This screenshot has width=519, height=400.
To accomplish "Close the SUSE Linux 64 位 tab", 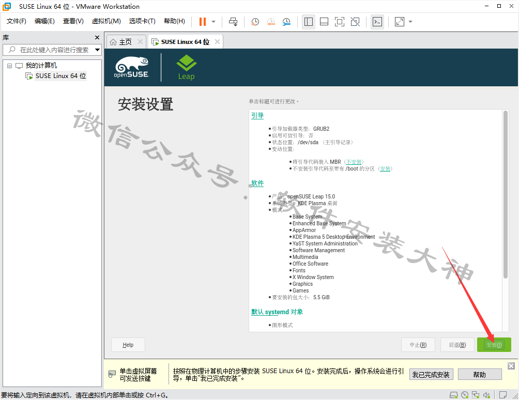I will click(217, 42).
